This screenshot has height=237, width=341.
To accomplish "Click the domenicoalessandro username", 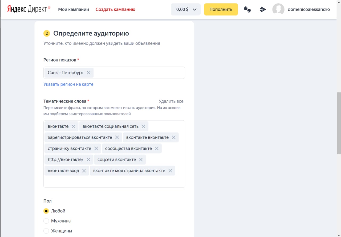I will click(x=309, y=9).
